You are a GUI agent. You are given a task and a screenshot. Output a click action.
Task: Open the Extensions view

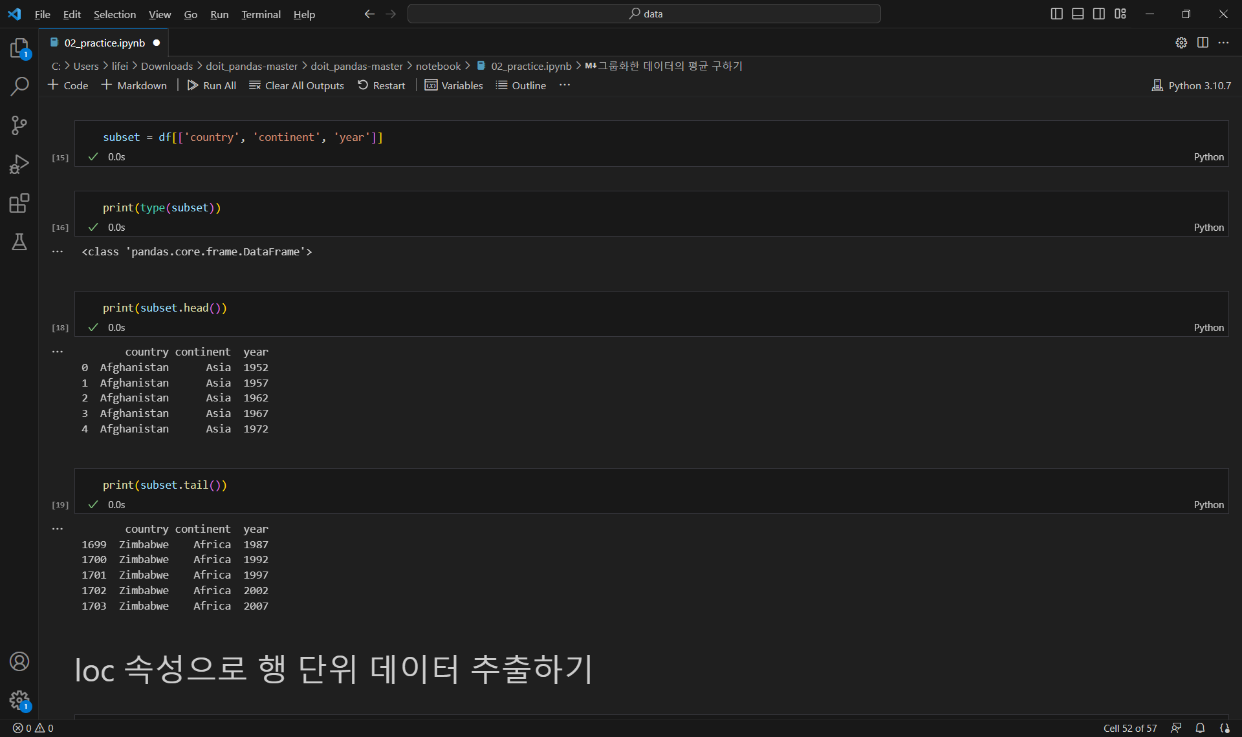tap(19, 203)
